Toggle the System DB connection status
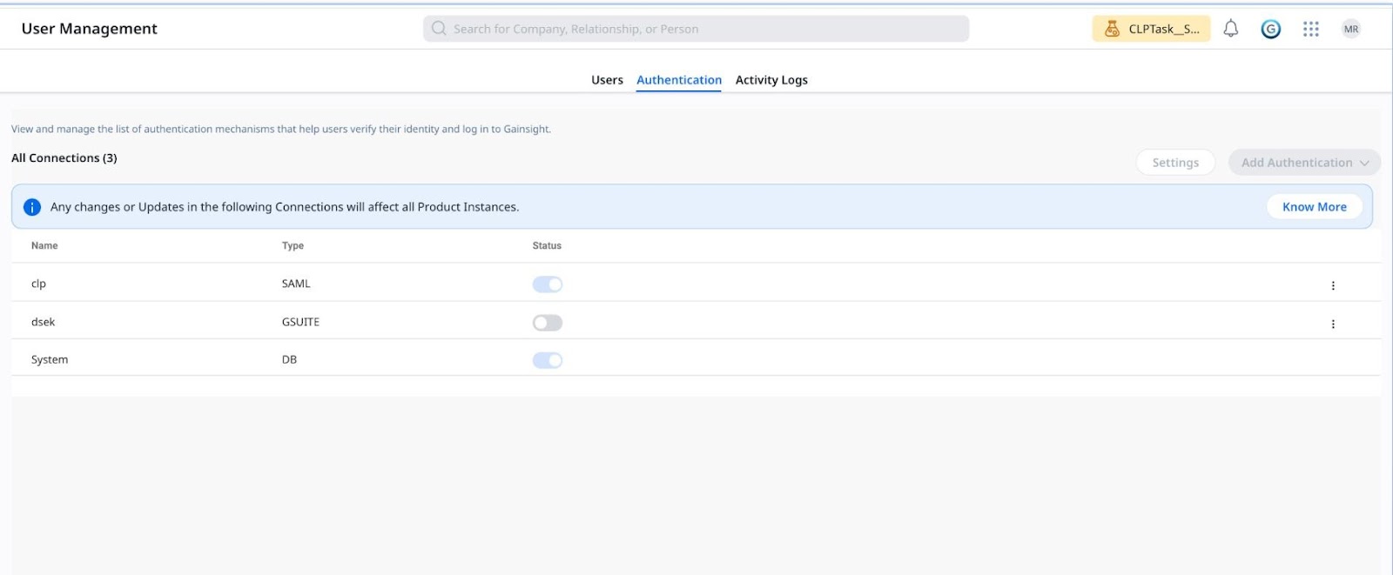 coord(548,360)
